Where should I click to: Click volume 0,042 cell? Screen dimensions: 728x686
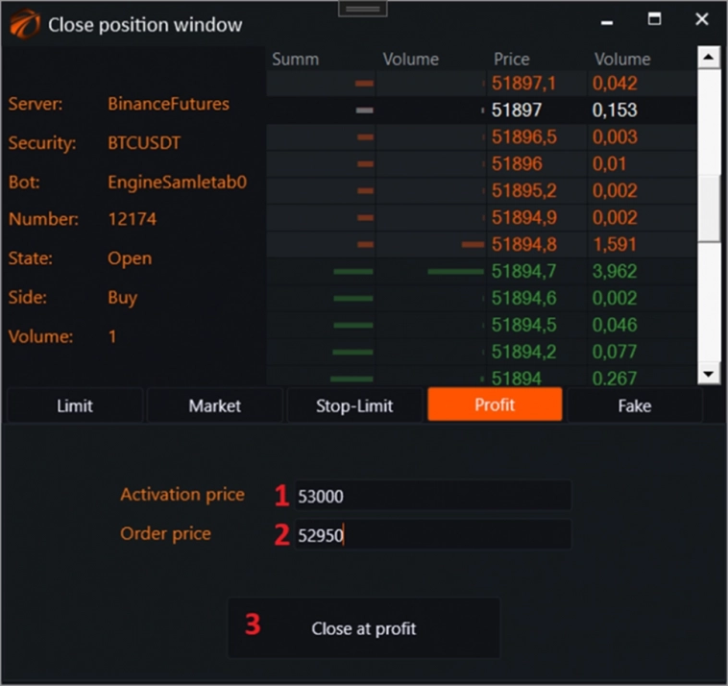coord(615,84)
